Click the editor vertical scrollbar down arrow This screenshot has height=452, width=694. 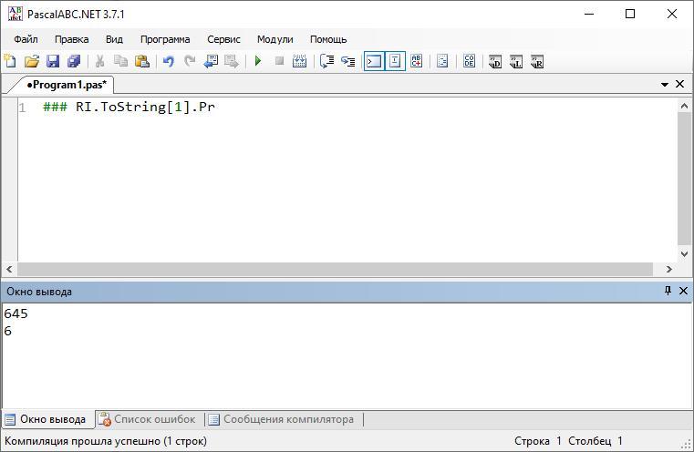tap(684, 254)
